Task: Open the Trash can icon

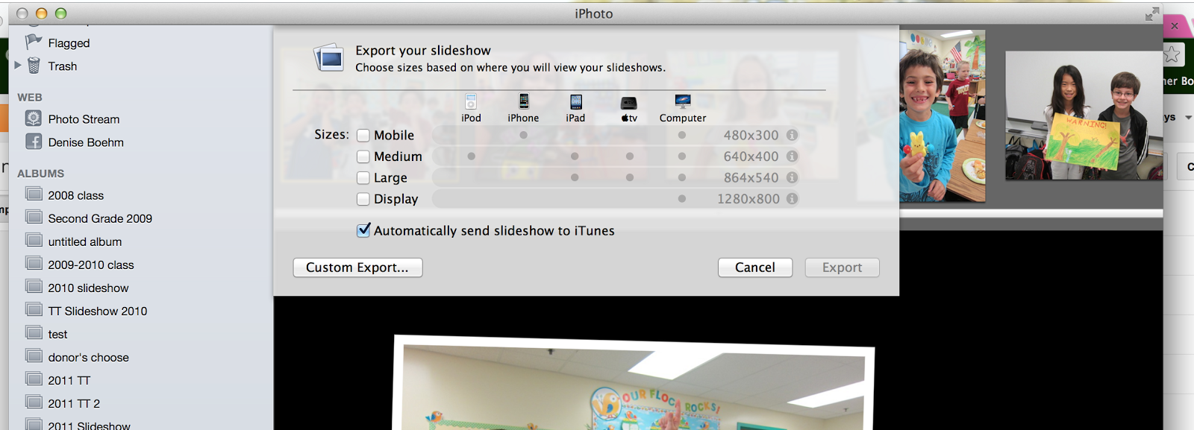Action: tap(34, 66)
